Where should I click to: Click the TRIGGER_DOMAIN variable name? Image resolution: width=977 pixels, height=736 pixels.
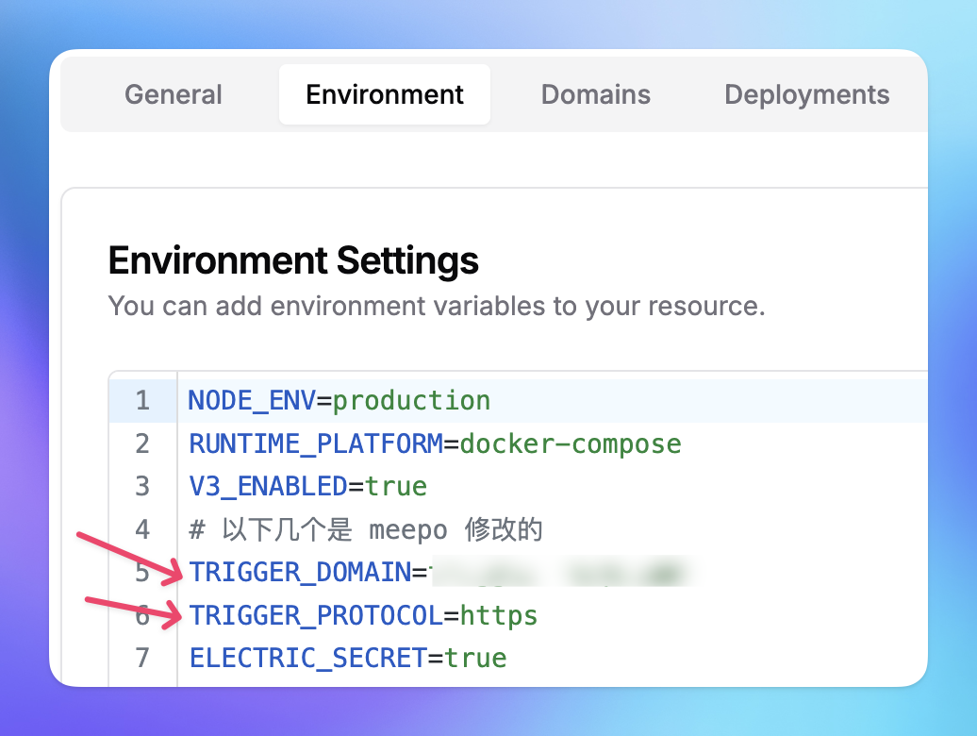300,572
